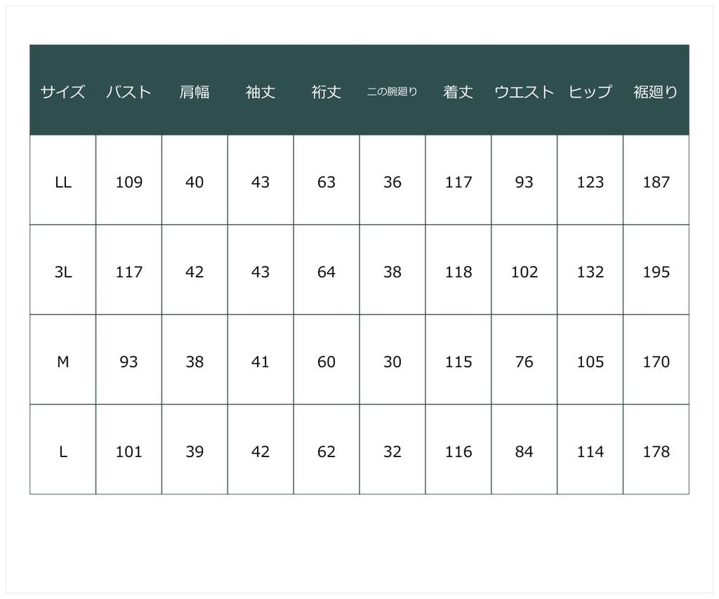Screen dimensions: 719x599
Task: Select the M waist value 76
Action: (525, 362)
